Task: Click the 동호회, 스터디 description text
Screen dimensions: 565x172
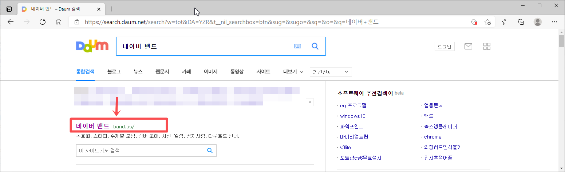Action: [x=158, y=136]
